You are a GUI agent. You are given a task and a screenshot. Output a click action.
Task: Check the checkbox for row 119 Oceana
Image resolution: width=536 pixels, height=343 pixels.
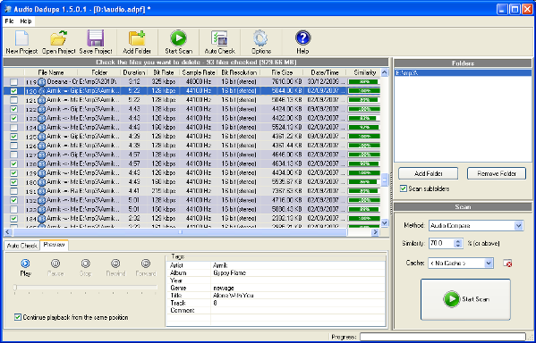pyautogui.click(x=13, y=82)
